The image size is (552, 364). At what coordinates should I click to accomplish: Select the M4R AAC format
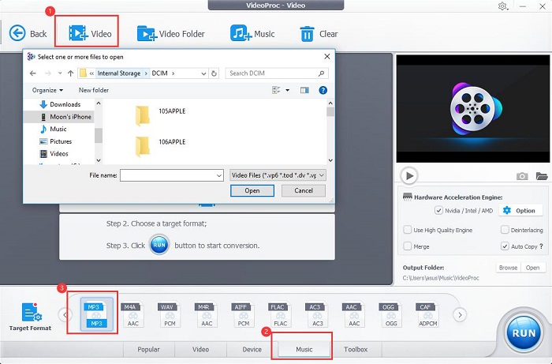pyautogui.click(x=206, y=314)
